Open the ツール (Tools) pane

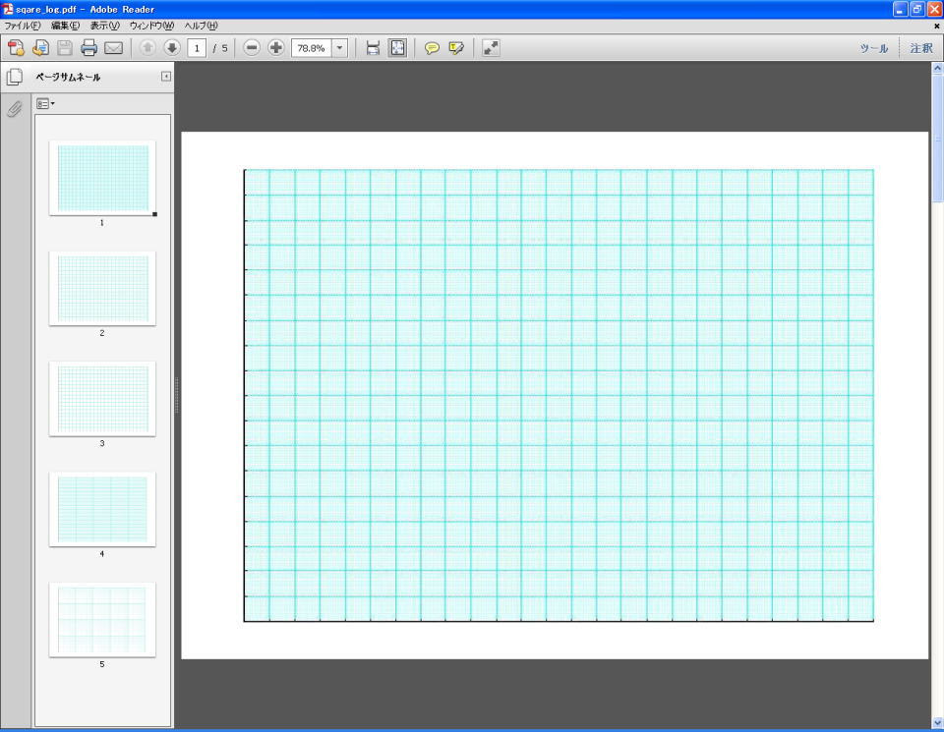[873, 48]
